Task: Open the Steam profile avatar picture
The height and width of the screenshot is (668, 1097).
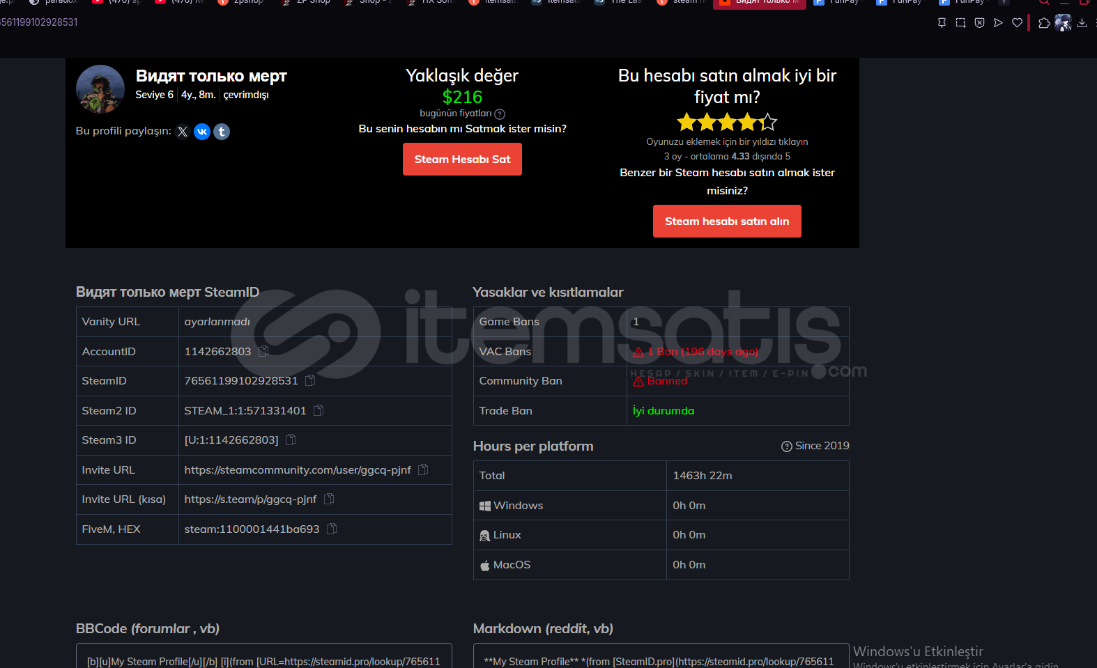Action: point(100,89)
